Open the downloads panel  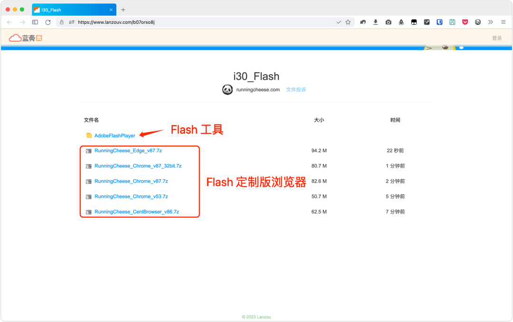click(376, 22)
